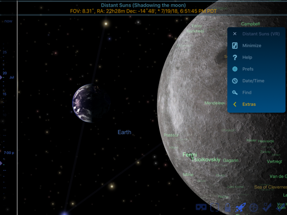Click the Tsiolkovskiy crater label

click(206, 160)
